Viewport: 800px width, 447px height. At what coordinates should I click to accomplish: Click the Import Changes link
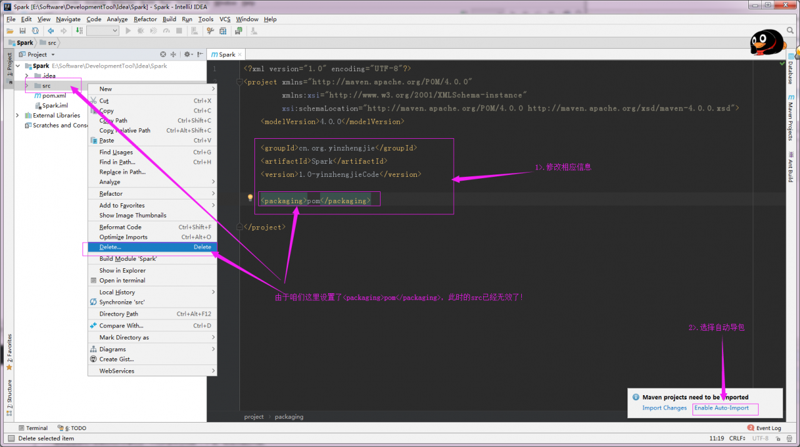click(664, 408)
